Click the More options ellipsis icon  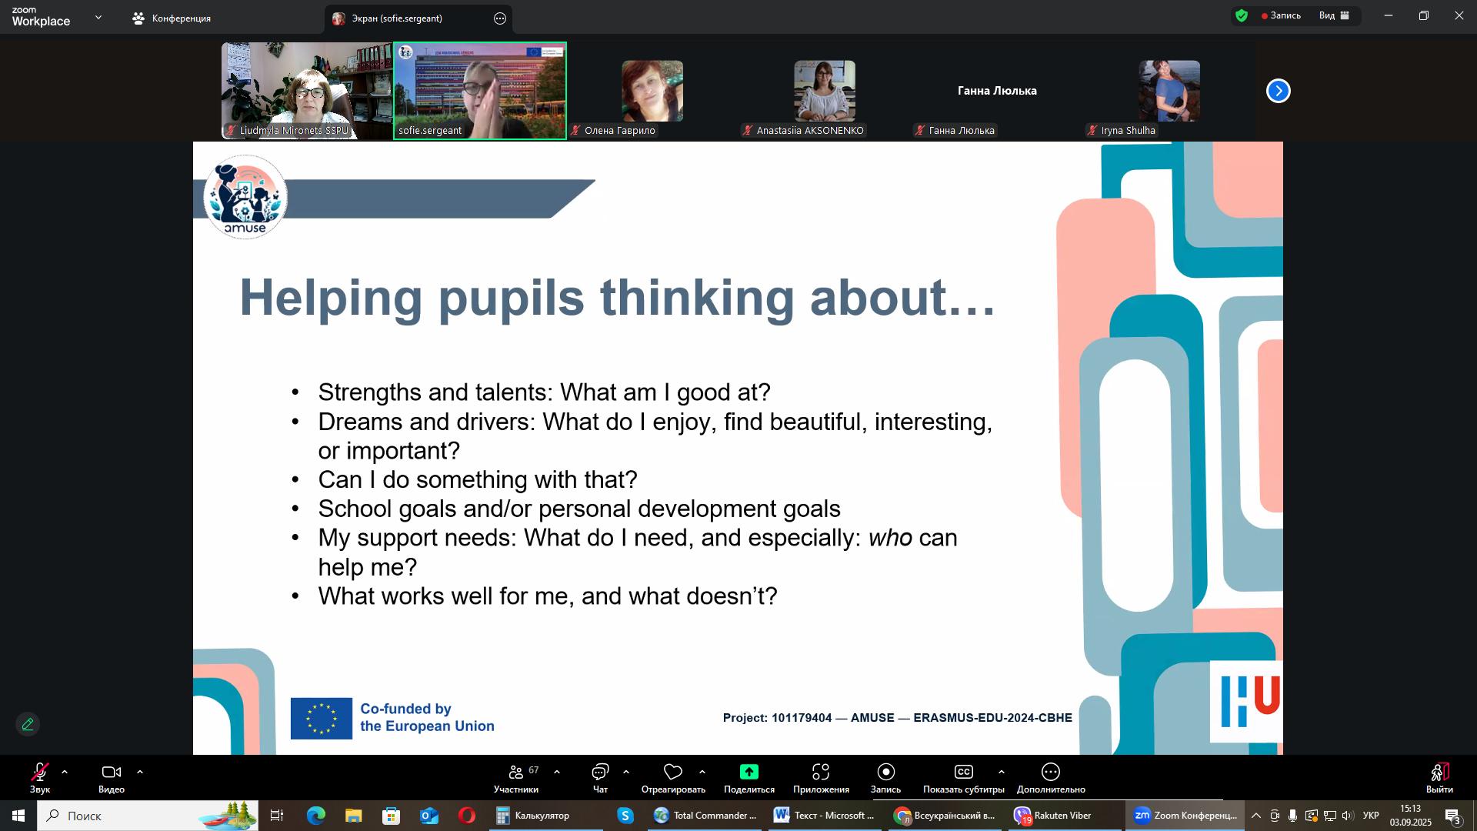pos(1050,772)
